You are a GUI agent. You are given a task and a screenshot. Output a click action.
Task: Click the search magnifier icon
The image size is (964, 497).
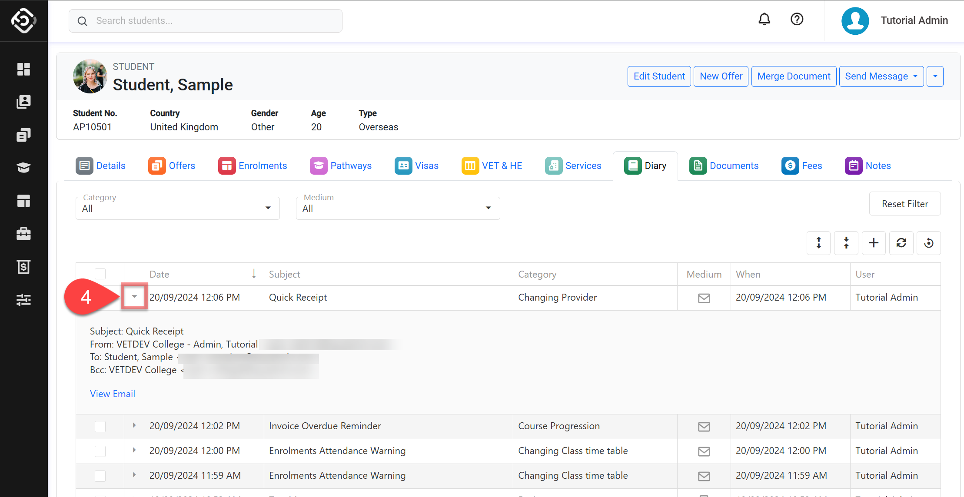pos(82,21)
